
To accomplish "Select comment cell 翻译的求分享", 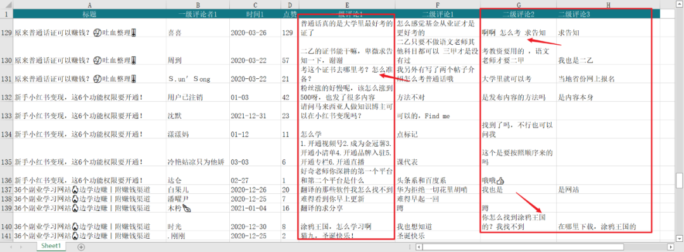I will pos(347,208).
